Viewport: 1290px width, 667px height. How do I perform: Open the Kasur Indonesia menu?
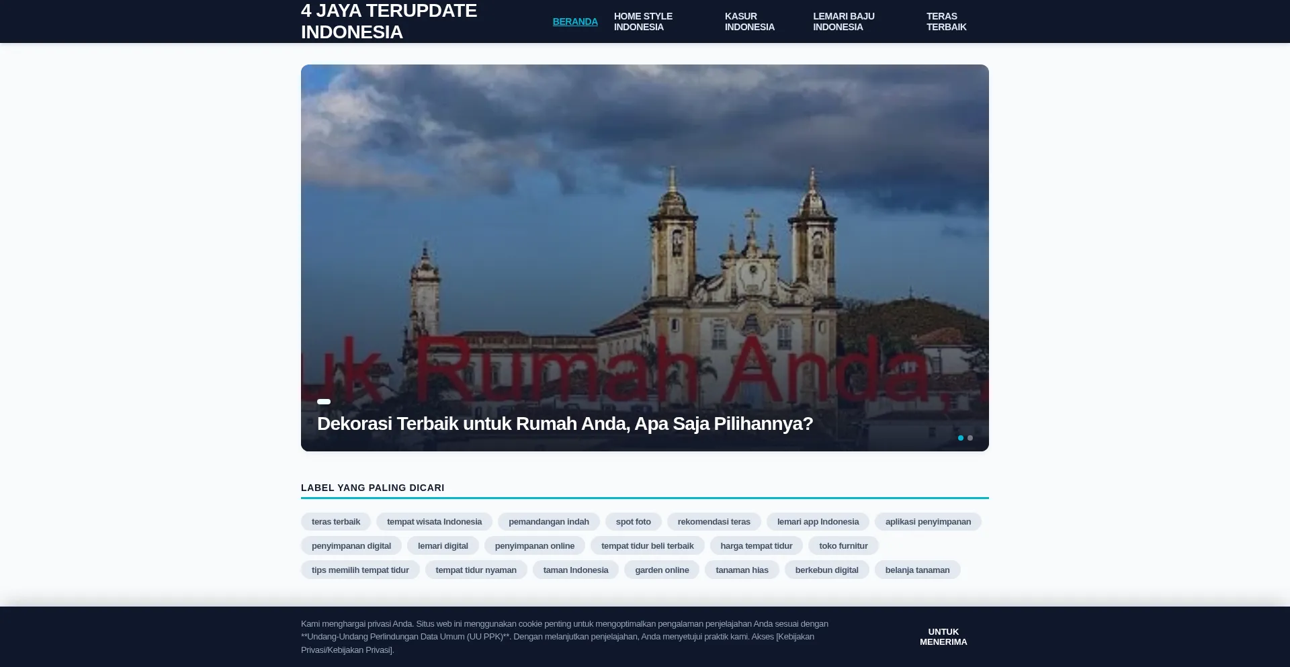tap(750, 21)
